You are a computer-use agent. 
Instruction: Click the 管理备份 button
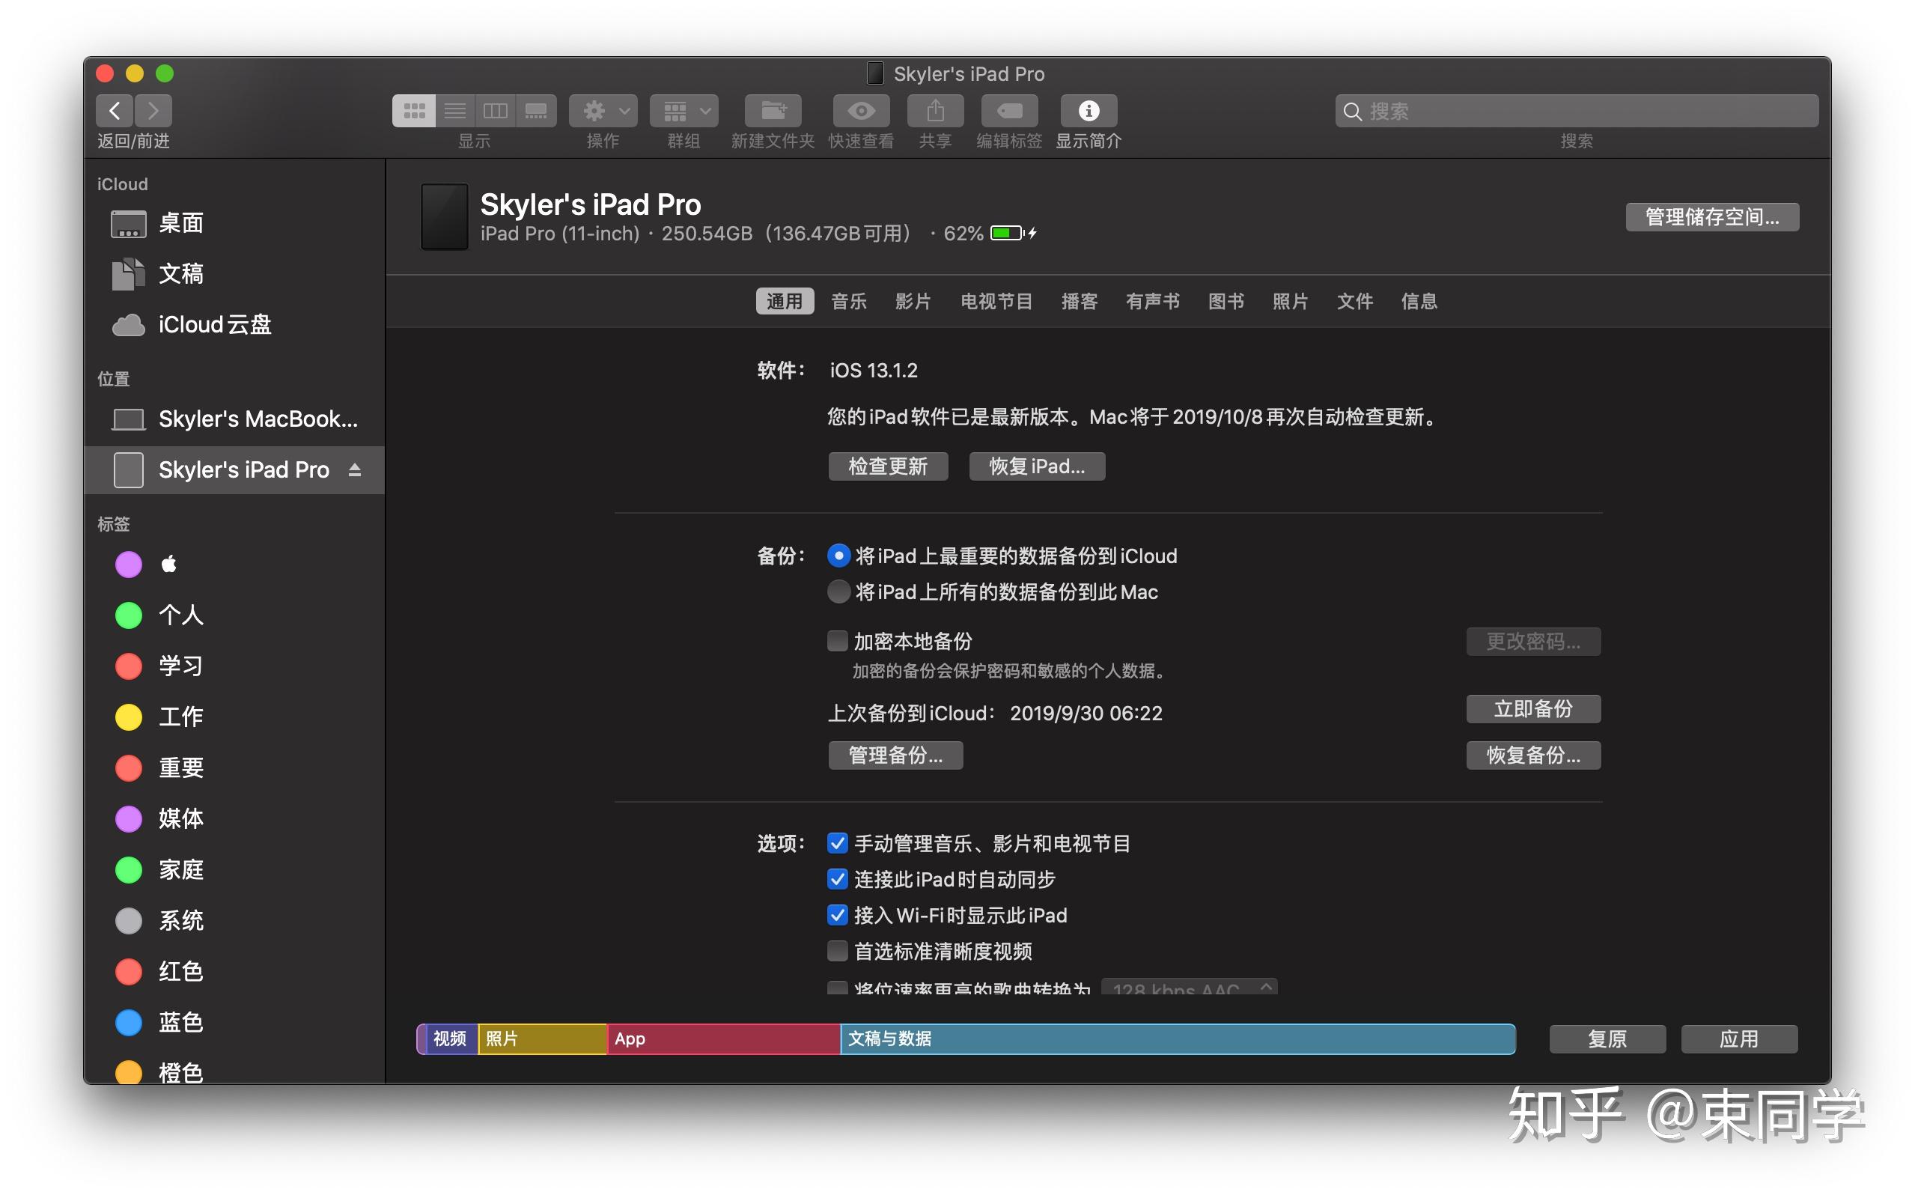[896, 755]
